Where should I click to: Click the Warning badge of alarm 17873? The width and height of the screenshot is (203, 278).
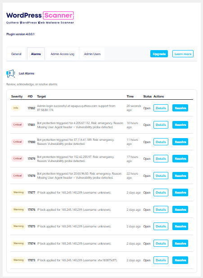[x=18, y=260]
